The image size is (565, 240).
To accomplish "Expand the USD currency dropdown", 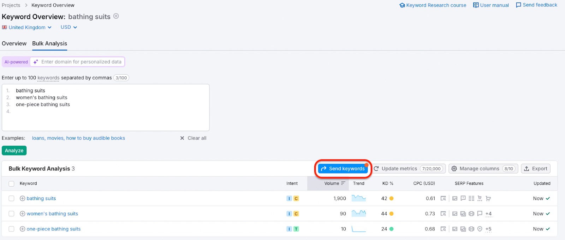I will (69, 27).
